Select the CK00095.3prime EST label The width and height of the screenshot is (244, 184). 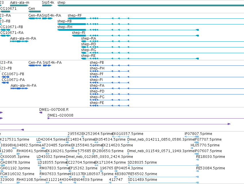pyautogui.click(x=15, y=157)
